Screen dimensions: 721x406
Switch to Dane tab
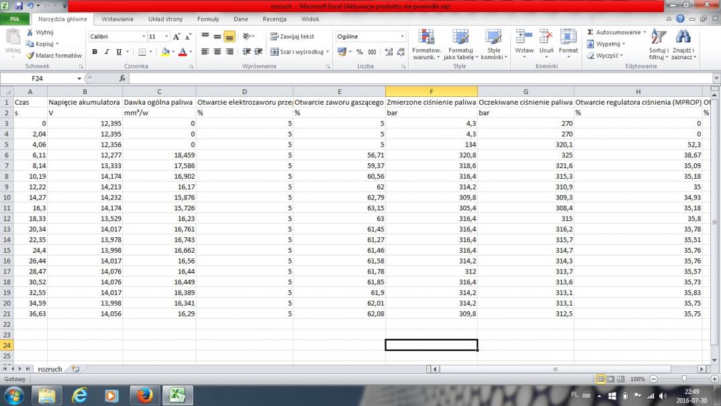tap(240, 19)
